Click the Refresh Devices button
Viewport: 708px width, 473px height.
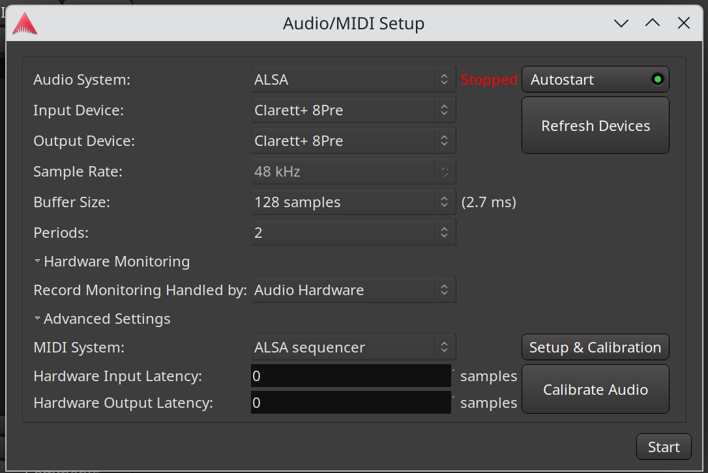coord(595,126)
